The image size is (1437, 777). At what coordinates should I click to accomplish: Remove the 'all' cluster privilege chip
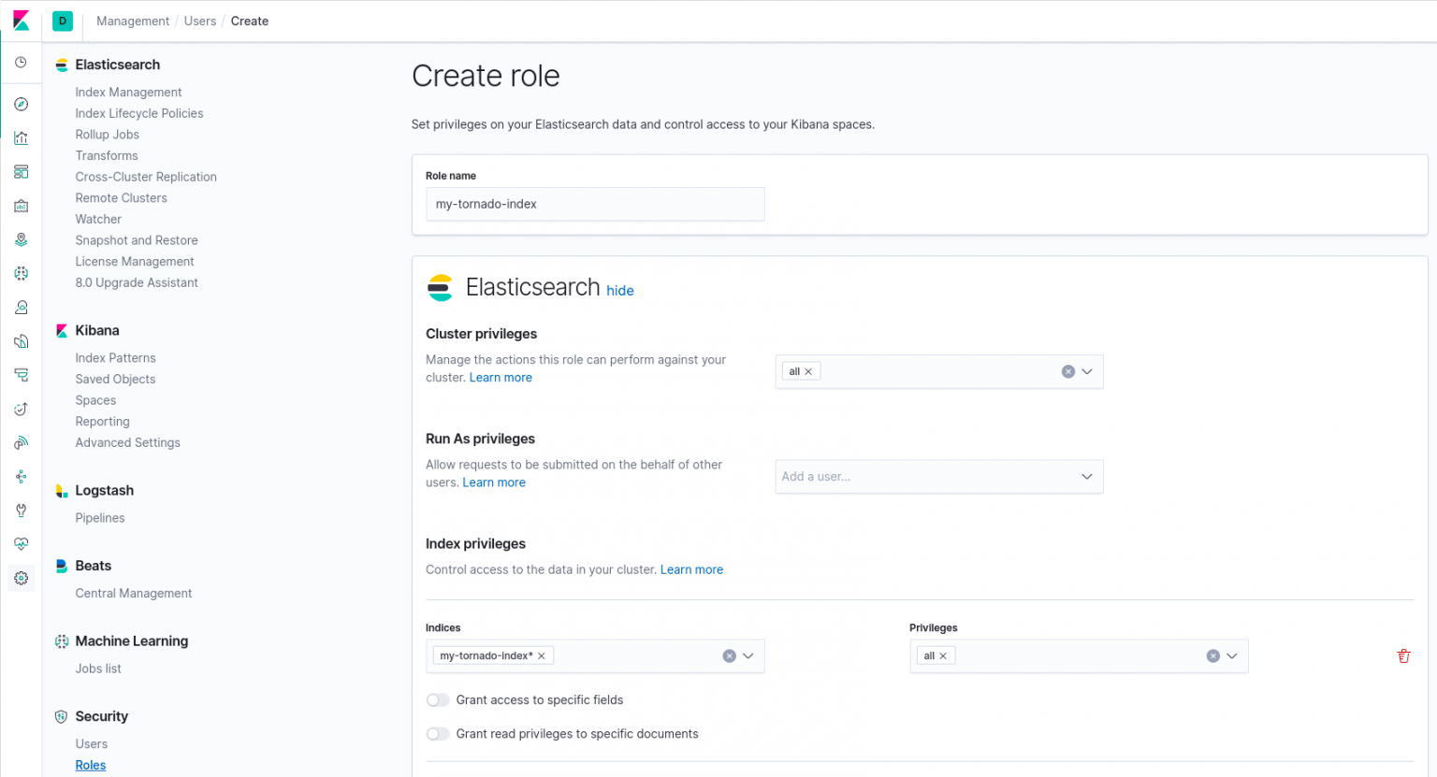click(808, 370)
